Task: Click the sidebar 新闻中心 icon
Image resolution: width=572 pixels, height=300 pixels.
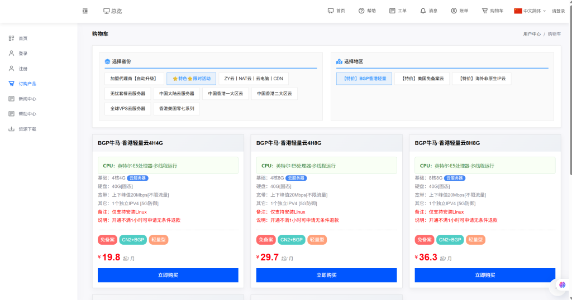Action: pyautogui.click(x=11, y=99)
